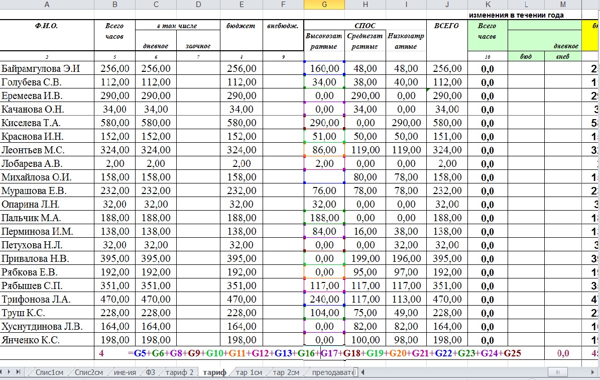This screenshot has width=600, height=380.
Task: Click the Высокозатратные header cell
Action: (x=324, y=41)
